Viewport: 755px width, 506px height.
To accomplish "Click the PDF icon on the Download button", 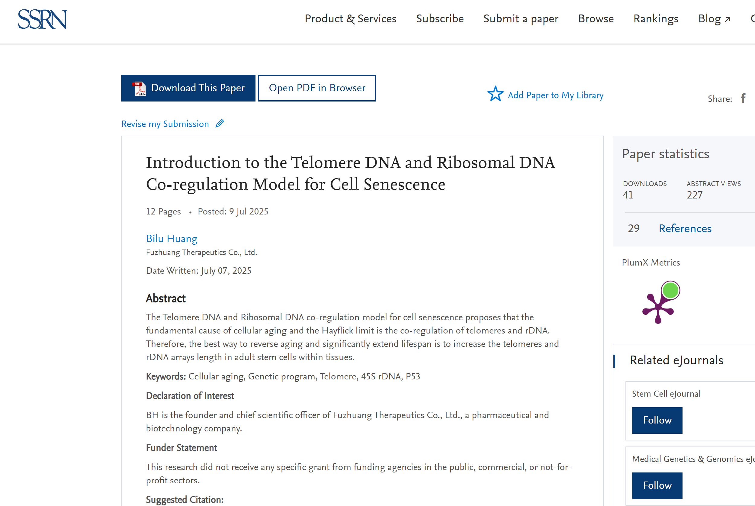I will 139,89.
